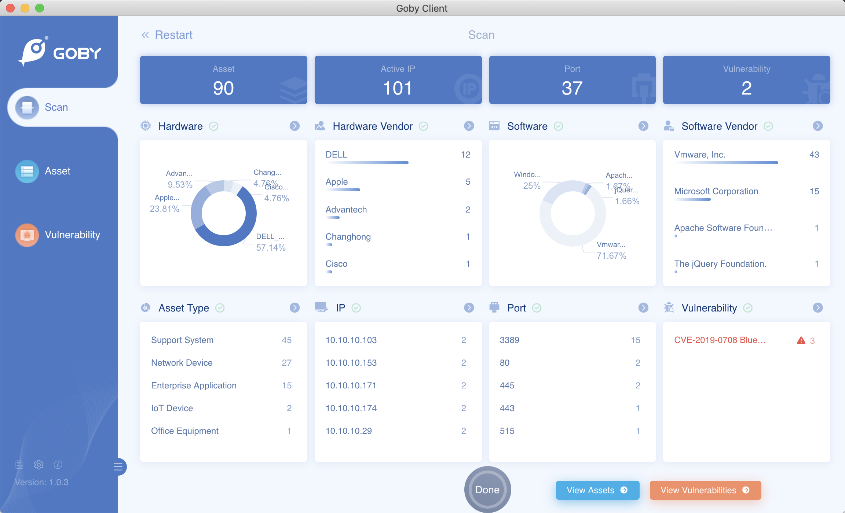Click the green check circle beside Hardware
The width and height of the screenshot is (845, 513).
(x=214, y=126)
